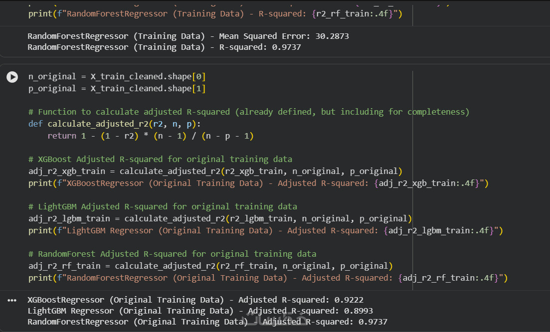Click the 'def calculate_adjusted_r2(r2, n, p):' line
Screen dimensions: 550x332
tap(114, 124)
